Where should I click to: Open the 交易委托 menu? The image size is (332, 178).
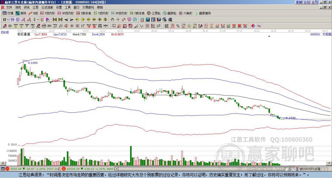point(88,7)
